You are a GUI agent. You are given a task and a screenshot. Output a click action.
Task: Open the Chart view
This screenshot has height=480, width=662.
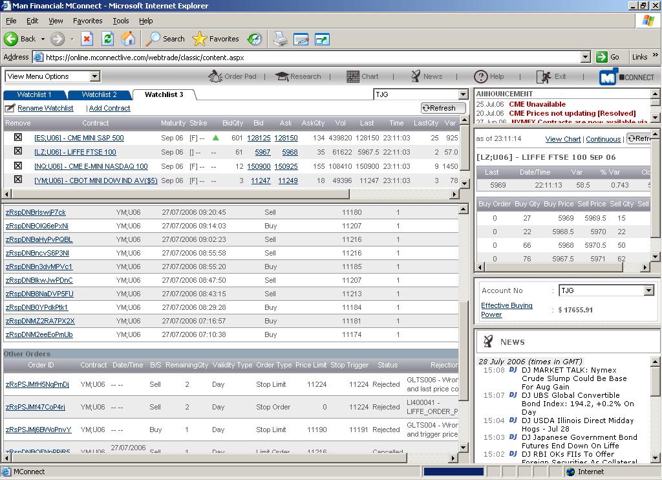point(362,76)
